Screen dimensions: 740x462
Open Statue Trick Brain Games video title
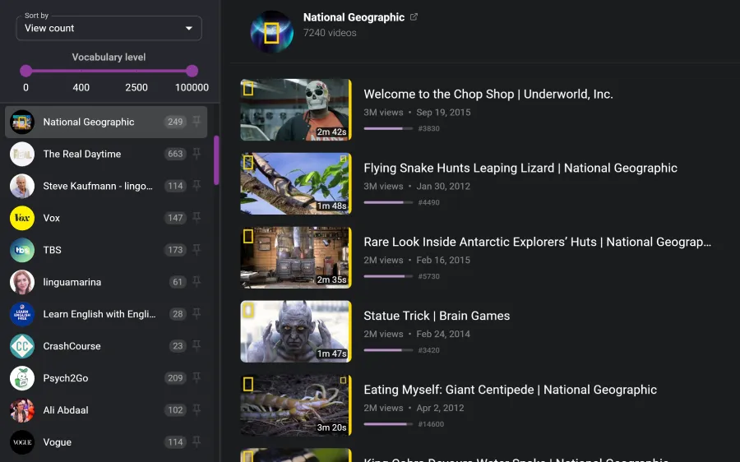[437, 316]
